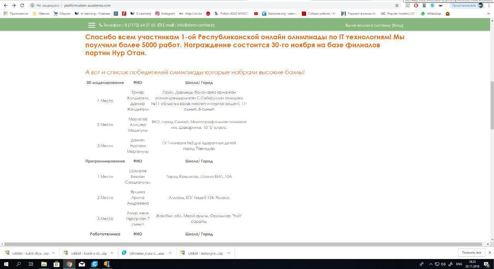494x269 pixels.
Task: Open the Kastorka.org bookmark
Action: click(279, 13)
